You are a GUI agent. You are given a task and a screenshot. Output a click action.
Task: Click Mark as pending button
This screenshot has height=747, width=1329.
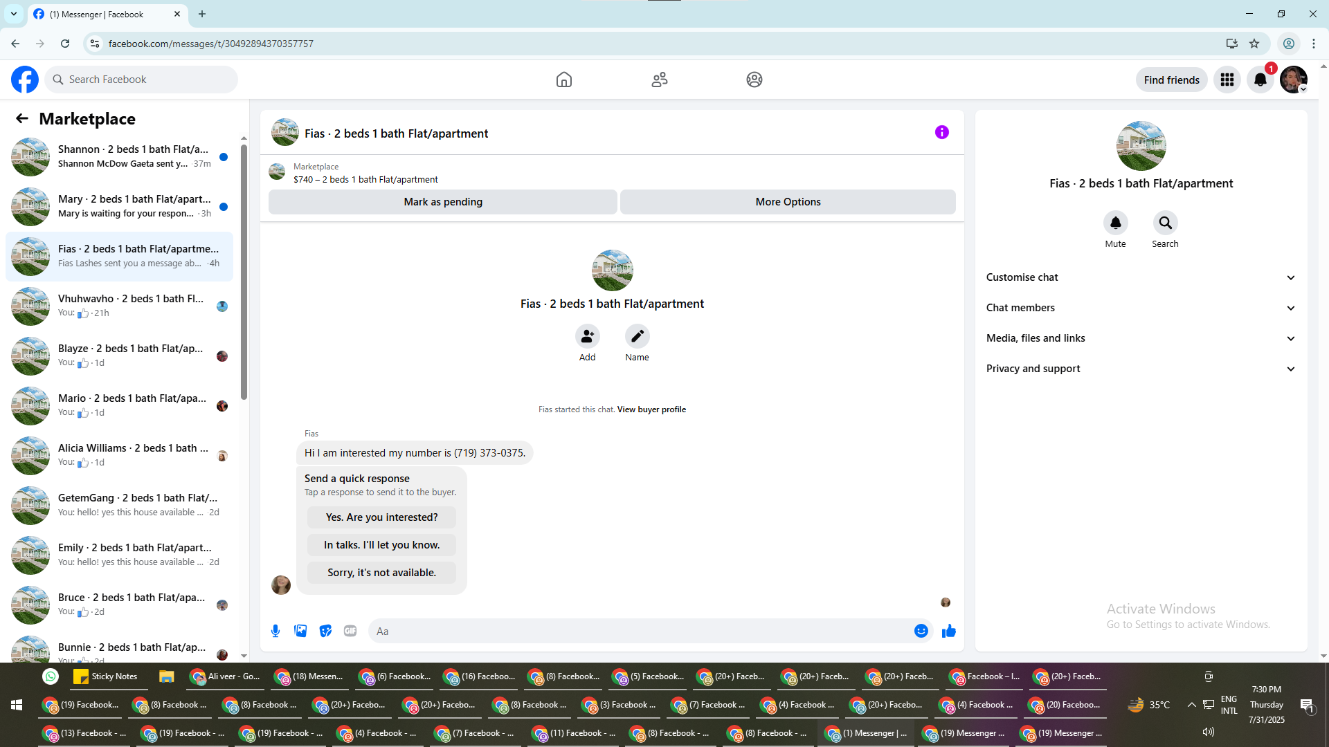443,202
